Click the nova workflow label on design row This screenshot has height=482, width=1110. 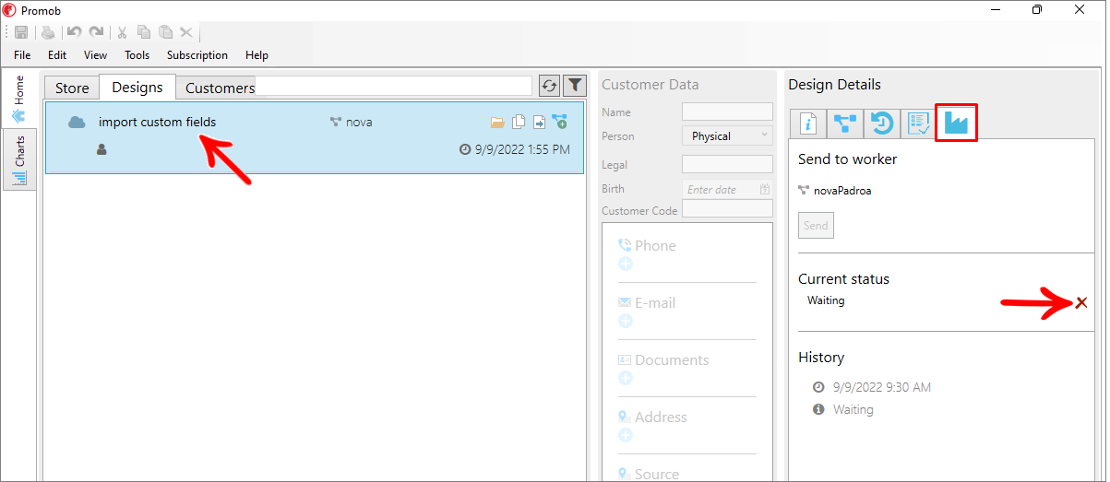point(359,122)
